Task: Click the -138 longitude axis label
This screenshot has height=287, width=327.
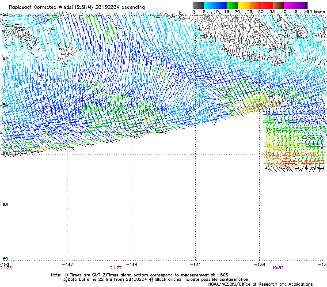Action: 259,264
